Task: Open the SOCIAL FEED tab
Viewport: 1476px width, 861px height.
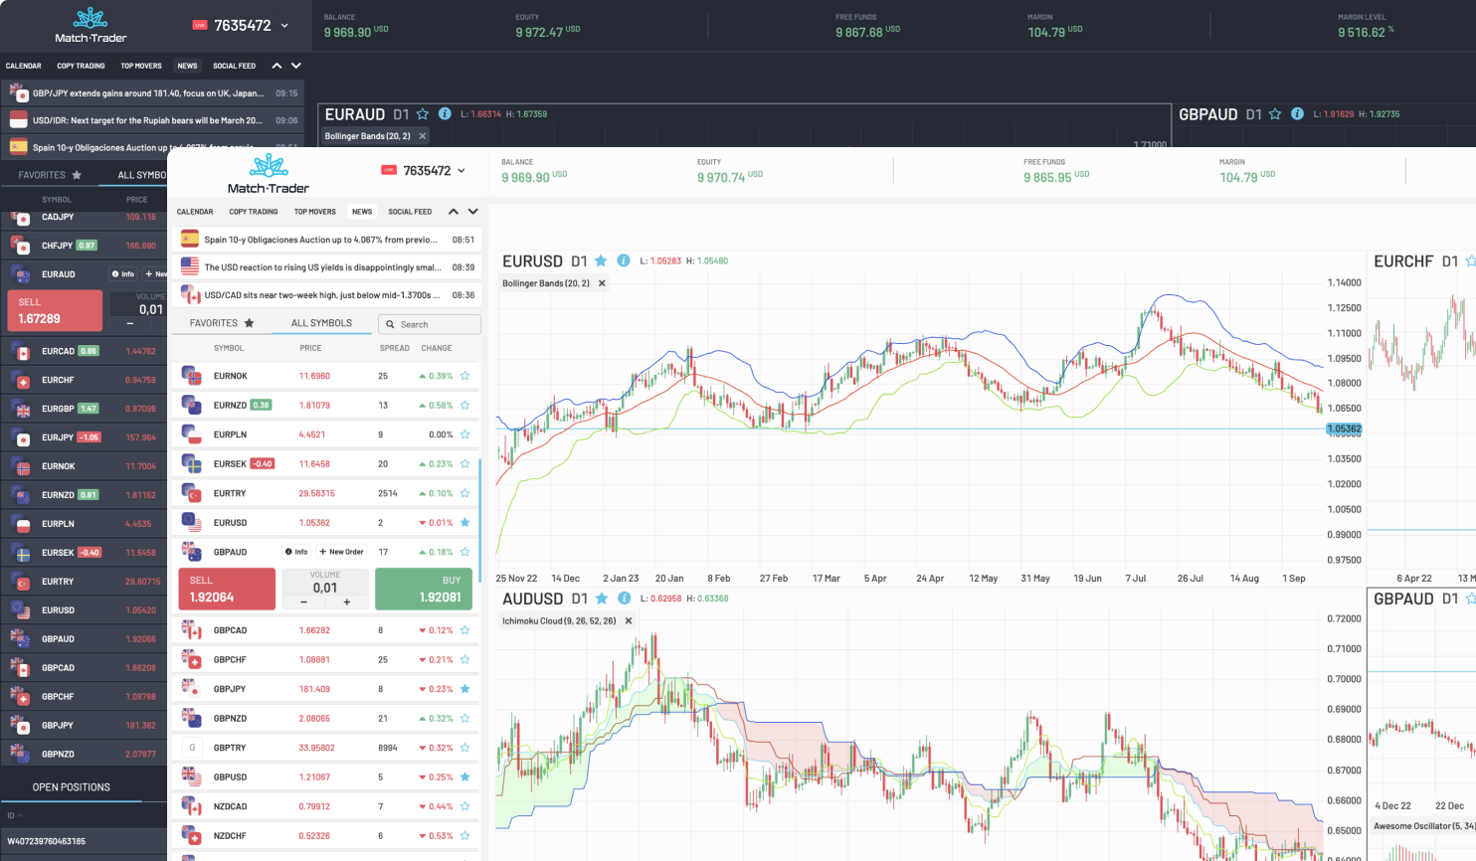Action: [410, 212]
